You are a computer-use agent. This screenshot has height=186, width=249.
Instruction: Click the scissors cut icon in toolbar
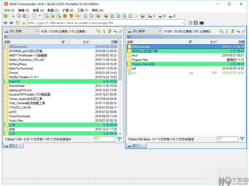click(13, 16)
